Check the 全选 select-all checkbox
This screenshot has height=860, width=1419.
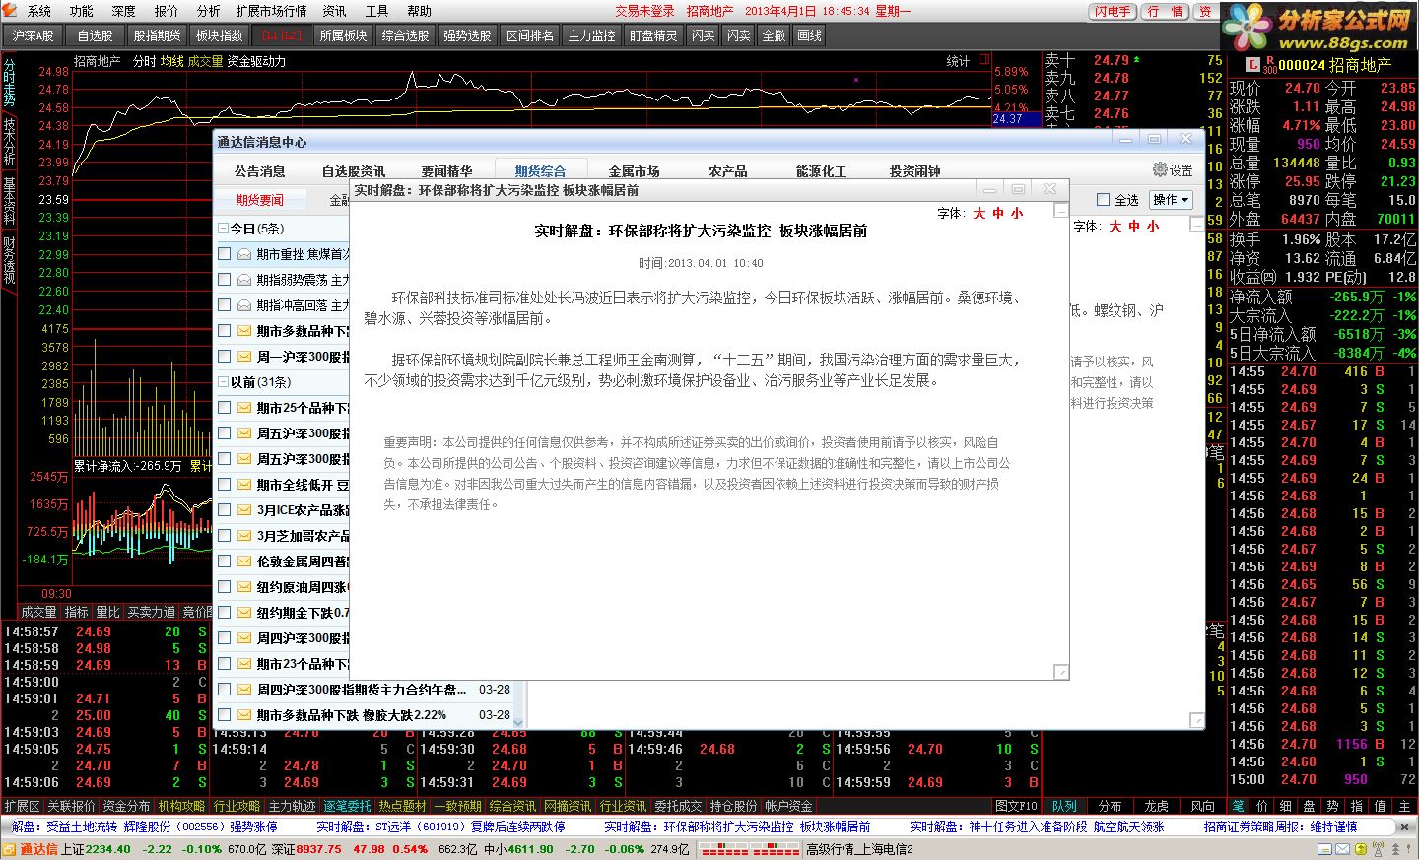(x=1104, y=200)
